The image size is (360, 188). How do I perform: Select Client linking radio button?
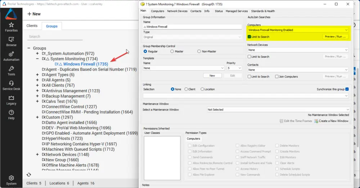point(186,89)
